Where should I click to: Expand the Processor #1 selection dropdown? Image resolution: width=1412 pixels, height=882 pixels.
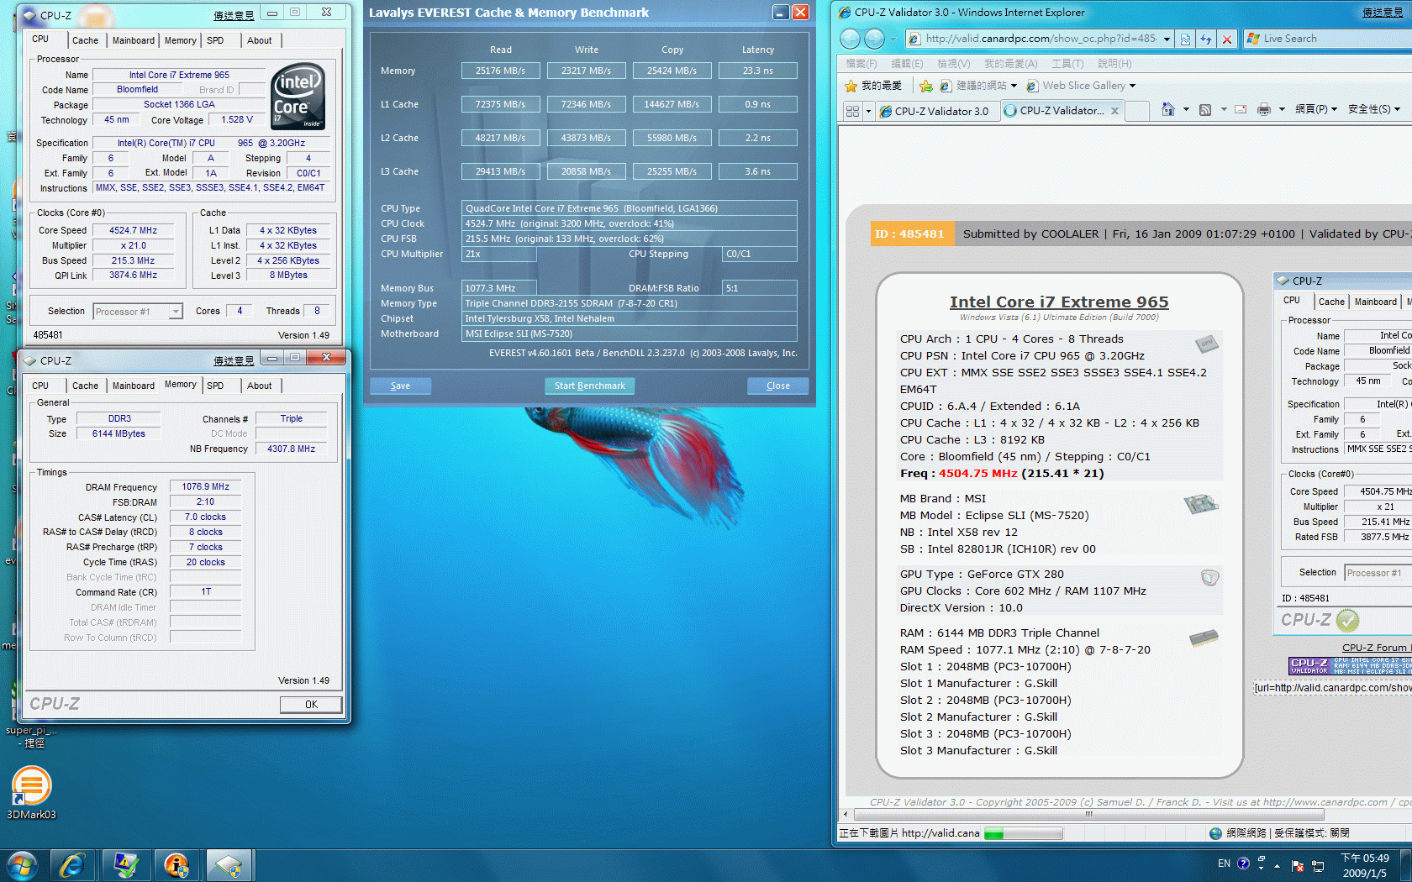176,312
